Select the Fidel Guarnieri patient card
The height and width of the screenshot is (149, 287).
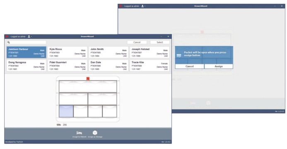pyautogui.click(x=68, y=65)
